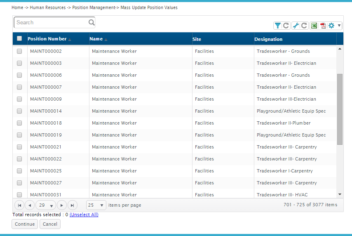This screenshot has height=236, width=352.
Task: Export the grid to Excel
Action: (x=314, y=26)
